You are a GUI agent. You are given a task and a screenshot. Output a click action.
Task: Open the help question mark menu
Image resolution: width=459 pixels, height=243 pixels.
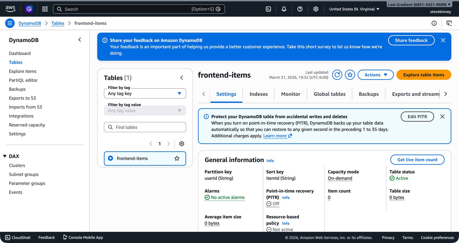coord(300,9)
